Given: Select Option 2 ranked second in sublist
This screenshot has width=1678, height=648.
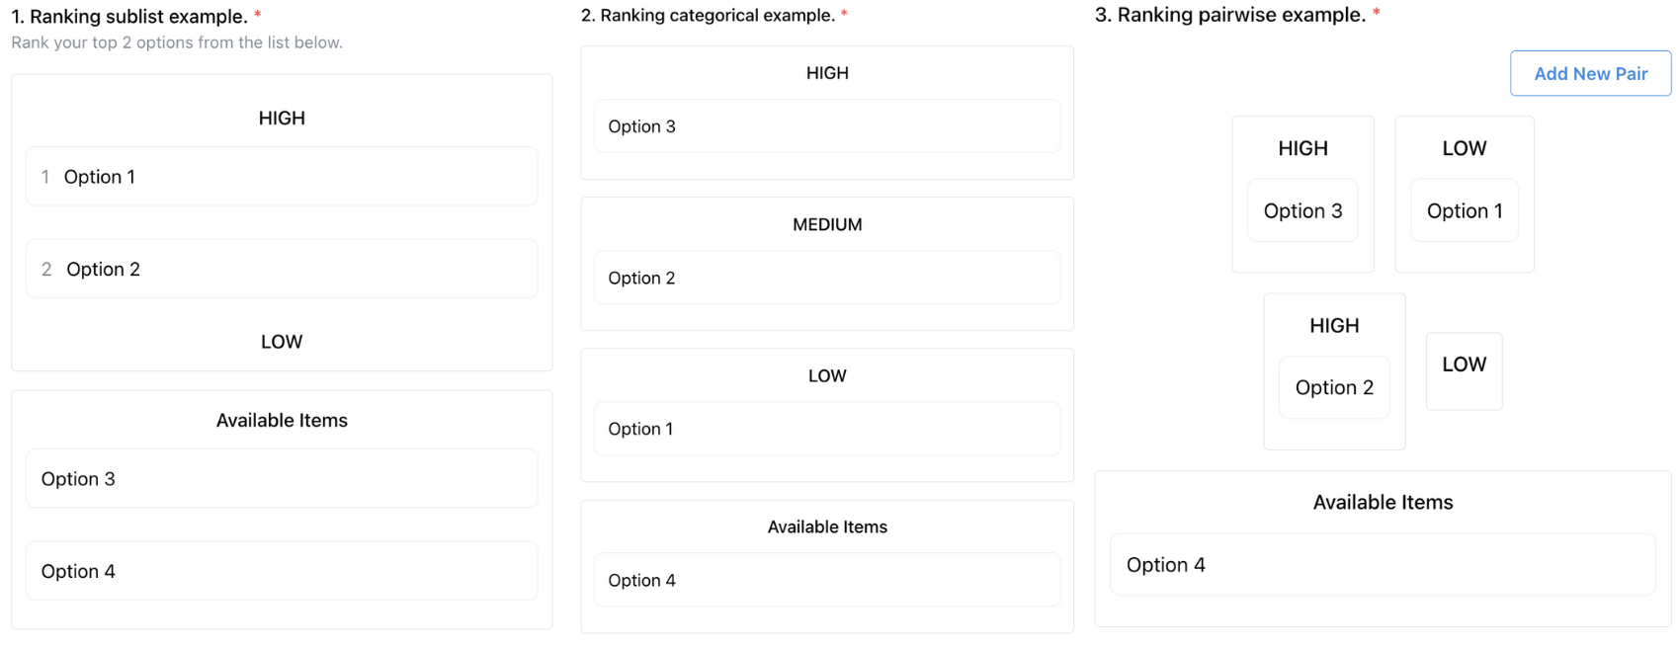Looking at the screenshot, I should (281, 269).
